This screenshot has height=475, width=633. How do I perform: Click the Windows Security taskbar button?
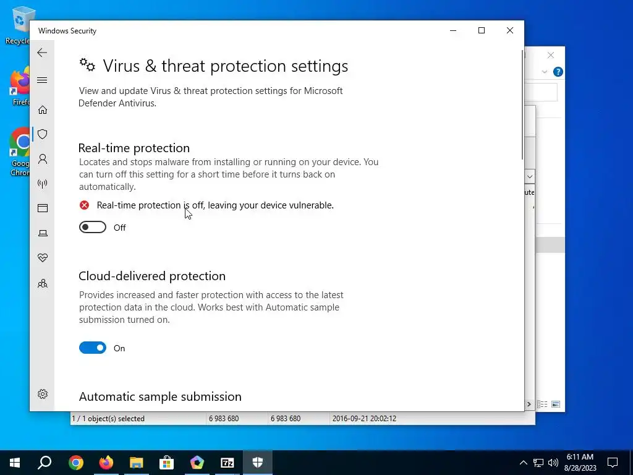pyautogui.click(x=258, y=463)
